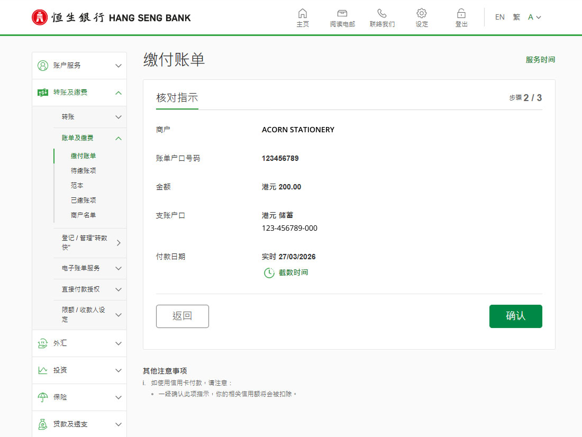Click the 核对指示 tab heading
The height and width of the screenshot is (437, 582).
click(177, 98)
